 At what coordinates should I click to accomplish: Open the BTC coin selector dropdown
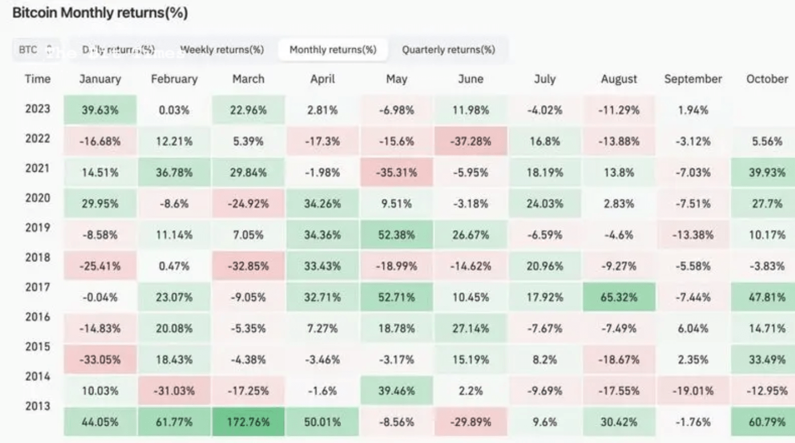click(x=35, y=50)
